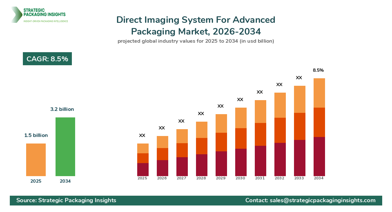Viewport: 392px width, 212px height.
Task: Click the Source: Strategic Packaging Insights text
Action: pyautogui.click(x=66, y=201)
